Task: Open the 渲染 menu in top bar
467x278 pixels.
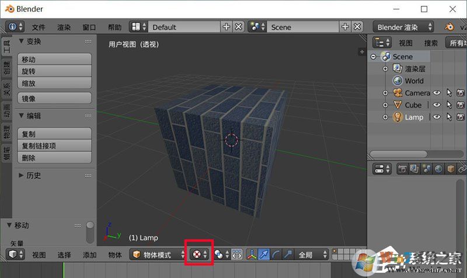Action: [x=64, y=27]
